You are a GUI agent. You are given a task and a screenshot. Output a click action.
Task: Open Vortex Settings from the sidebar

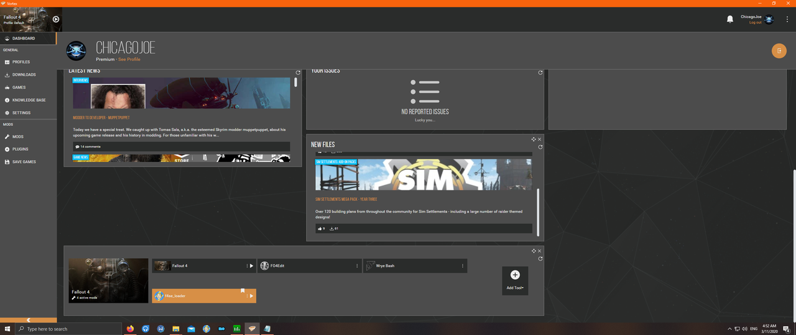[x=28, y=113]
